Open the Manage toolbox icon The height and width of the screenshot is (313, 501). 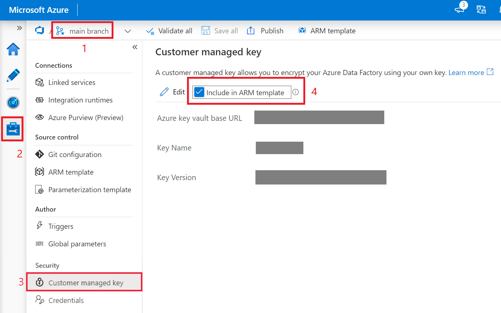point(13,129)
